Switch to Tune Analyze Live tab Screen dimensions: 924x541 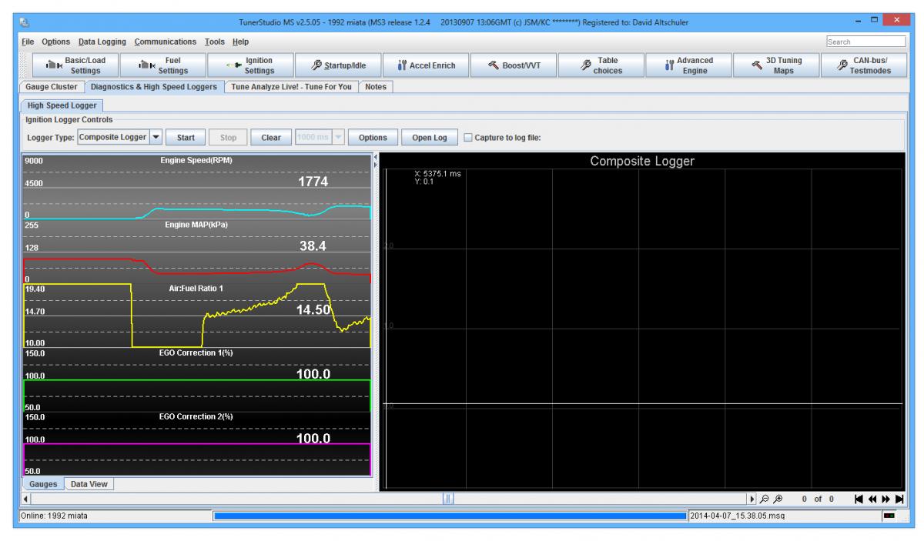292,87
